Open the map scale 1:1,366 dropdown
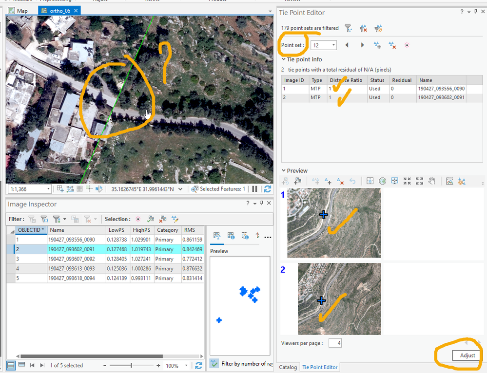The height and width of the screenshot is (373, 487). (x=48, y=189)
